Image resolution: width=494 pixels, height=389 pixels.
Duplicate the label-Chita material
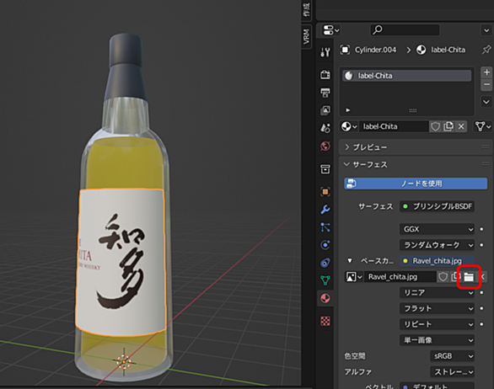(448, 126)
